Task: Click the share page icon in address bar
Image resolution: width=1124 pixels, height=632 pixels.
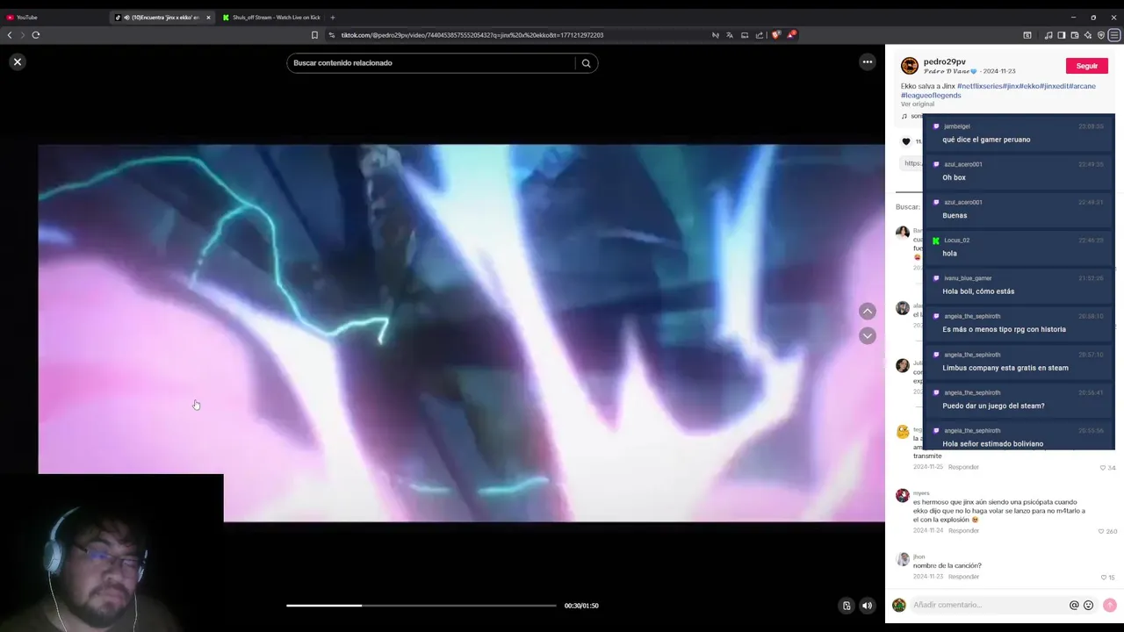Action: pyautogui.click(x=760, y=35)
